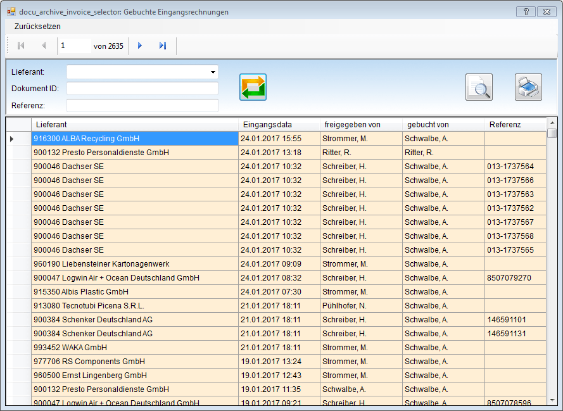Focus the Dokument ID input field
563x411 pixels.
(x=142, y=88)
